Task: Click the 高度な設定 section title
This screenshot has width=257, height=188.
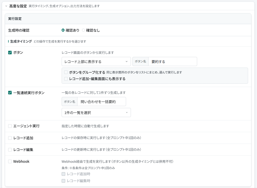Action: [x=18, y=6]
